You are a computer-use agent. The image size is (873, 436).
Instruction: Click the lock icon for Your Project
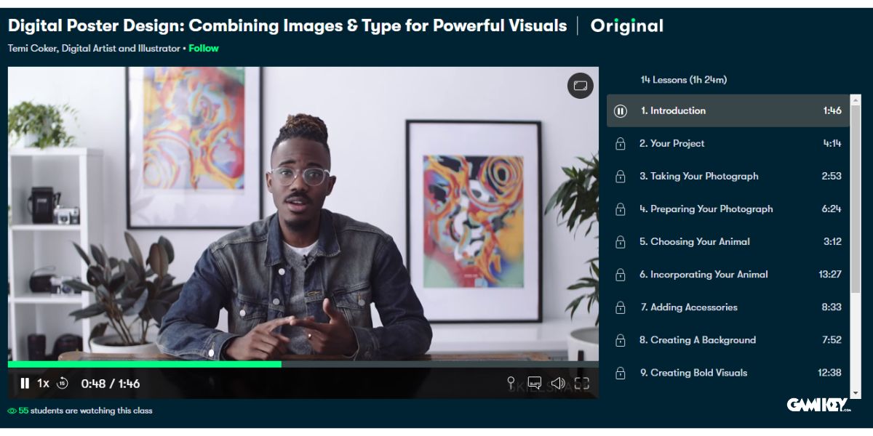[620, 144]
